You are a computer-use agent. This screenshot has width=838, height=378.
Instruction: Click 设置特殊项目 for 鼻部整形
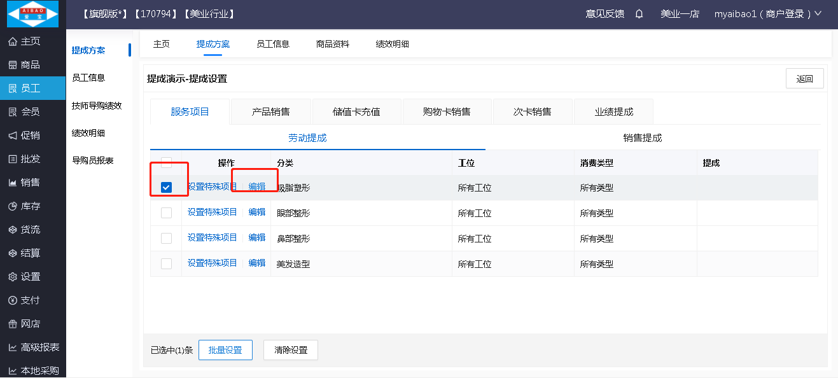(213, 237)
